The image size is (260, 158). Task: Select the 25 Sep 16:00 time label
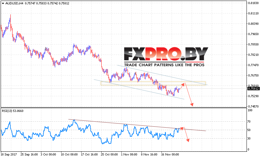tap(29, 155)
